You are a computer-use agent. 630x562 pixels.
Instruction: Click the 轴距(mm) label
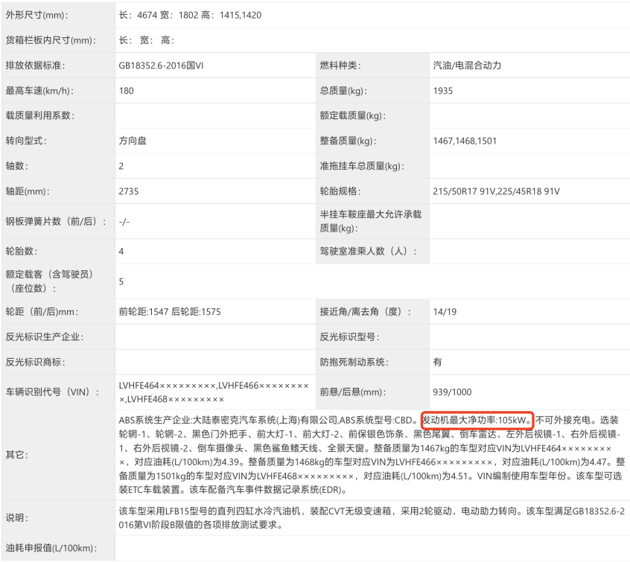point(28,191)
